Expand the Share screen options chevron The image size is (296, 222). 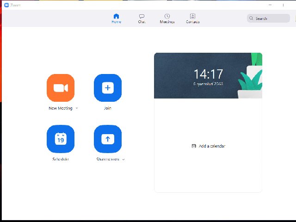point(123,159)
